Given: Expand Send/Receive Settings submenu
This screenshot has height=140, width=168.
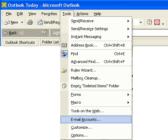Looking at the screenshot, I should (x=96, y=29).
